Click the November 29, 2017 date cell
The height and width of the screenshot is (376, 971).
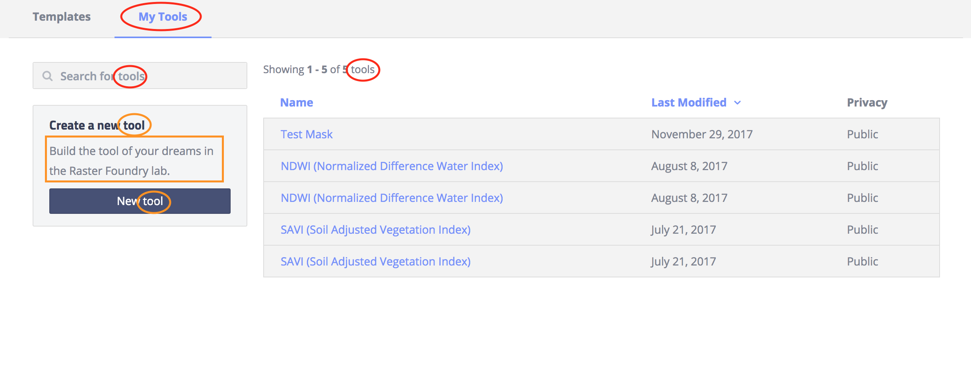point(701,134)
